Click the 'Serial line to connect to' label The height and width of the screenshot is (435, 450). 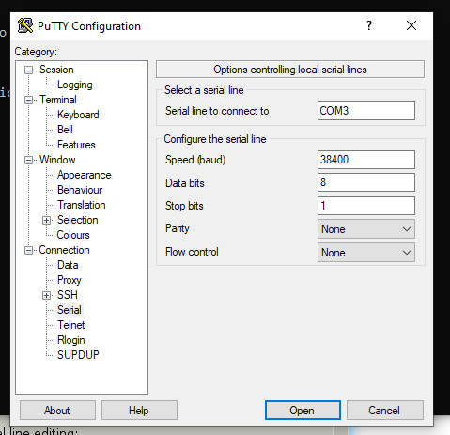pos(217,111)
